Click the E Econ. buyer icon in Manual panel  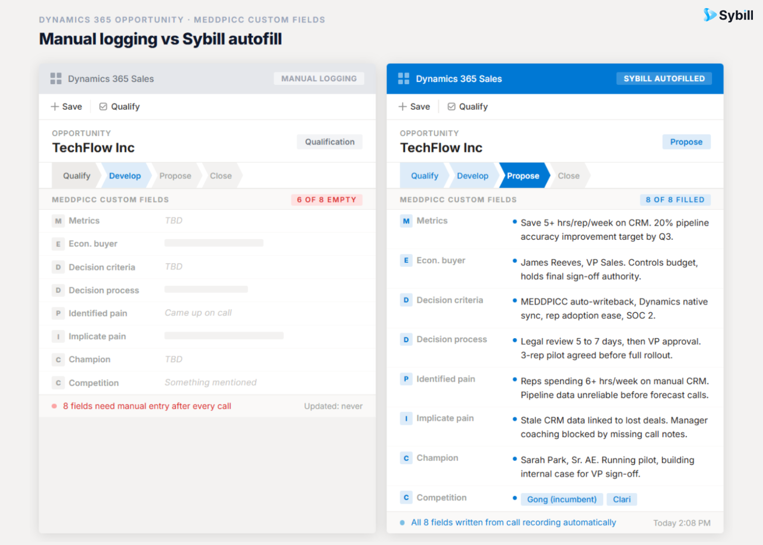tap(58, 244)
